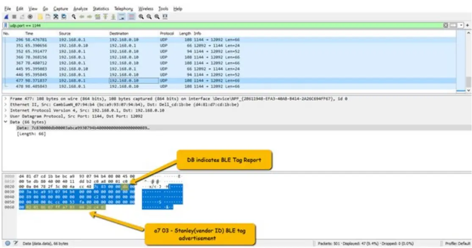Start a new packet capture
Screen dimensions: 472x248
6,17
